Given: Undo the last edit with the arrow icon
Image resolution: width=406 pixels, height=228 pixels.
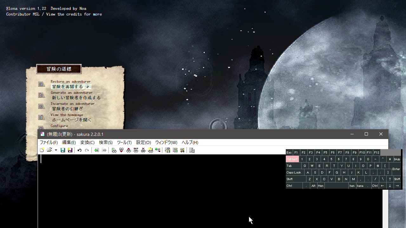Looking at the screenshot, I should [x=79, y=150].
